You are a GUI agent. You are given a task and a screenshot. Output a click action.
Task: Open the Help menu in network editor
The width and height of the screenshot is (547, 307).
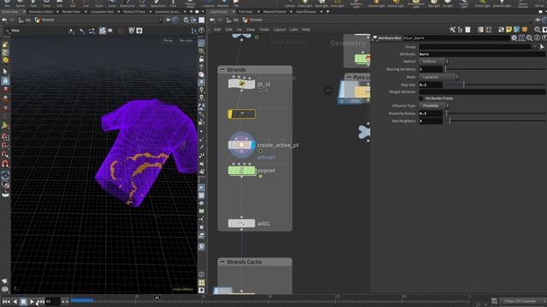[x=306, y=30]
